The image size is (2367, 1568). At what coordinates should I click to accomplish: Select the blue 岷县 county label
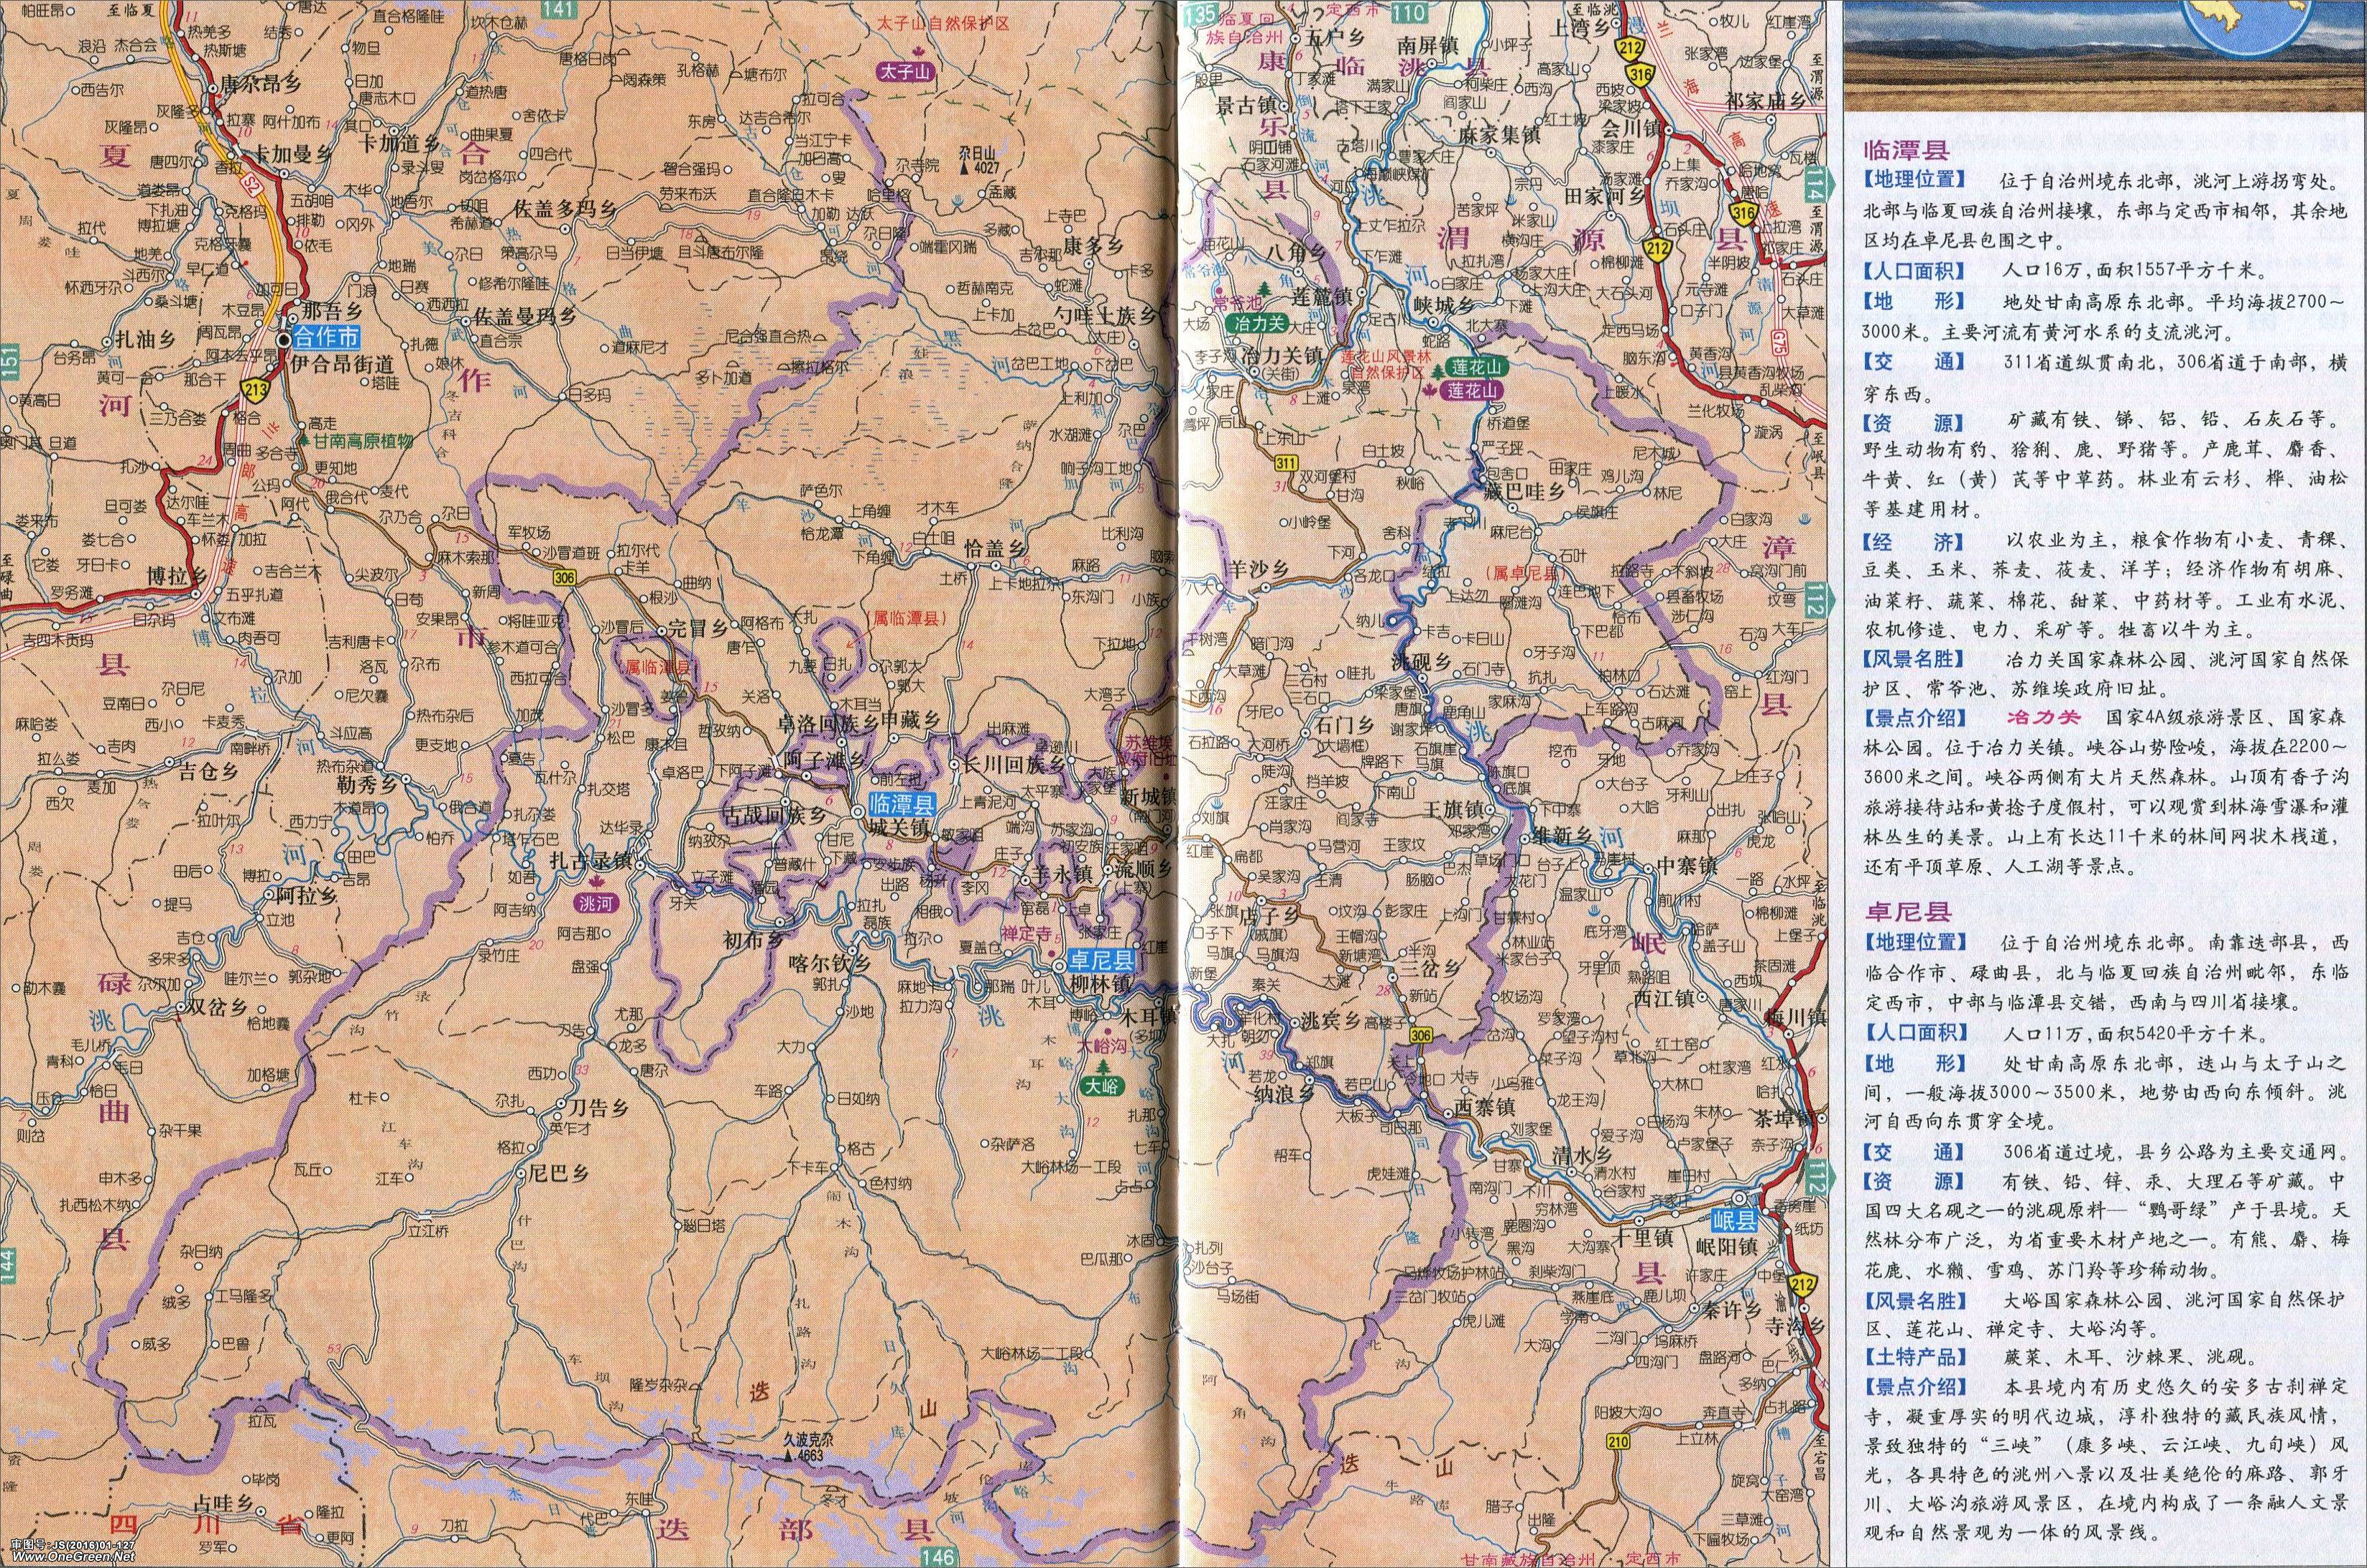click(1733, 1221)
